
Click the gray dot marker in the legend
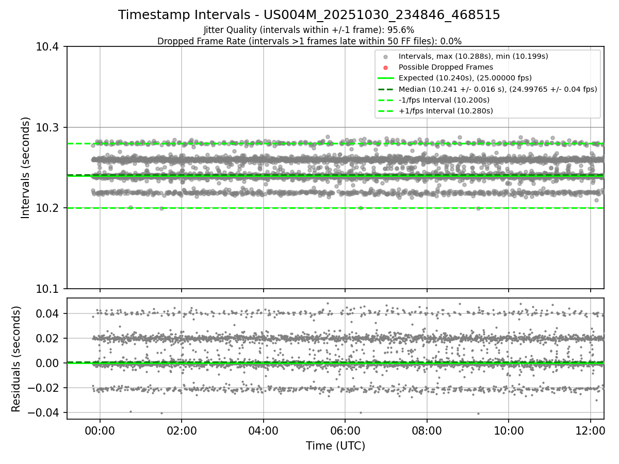(386, 56)
